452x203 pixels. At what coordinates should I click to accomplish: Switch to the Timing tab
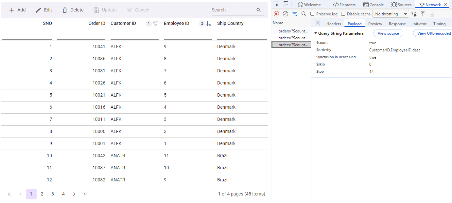tap(439, 24)
